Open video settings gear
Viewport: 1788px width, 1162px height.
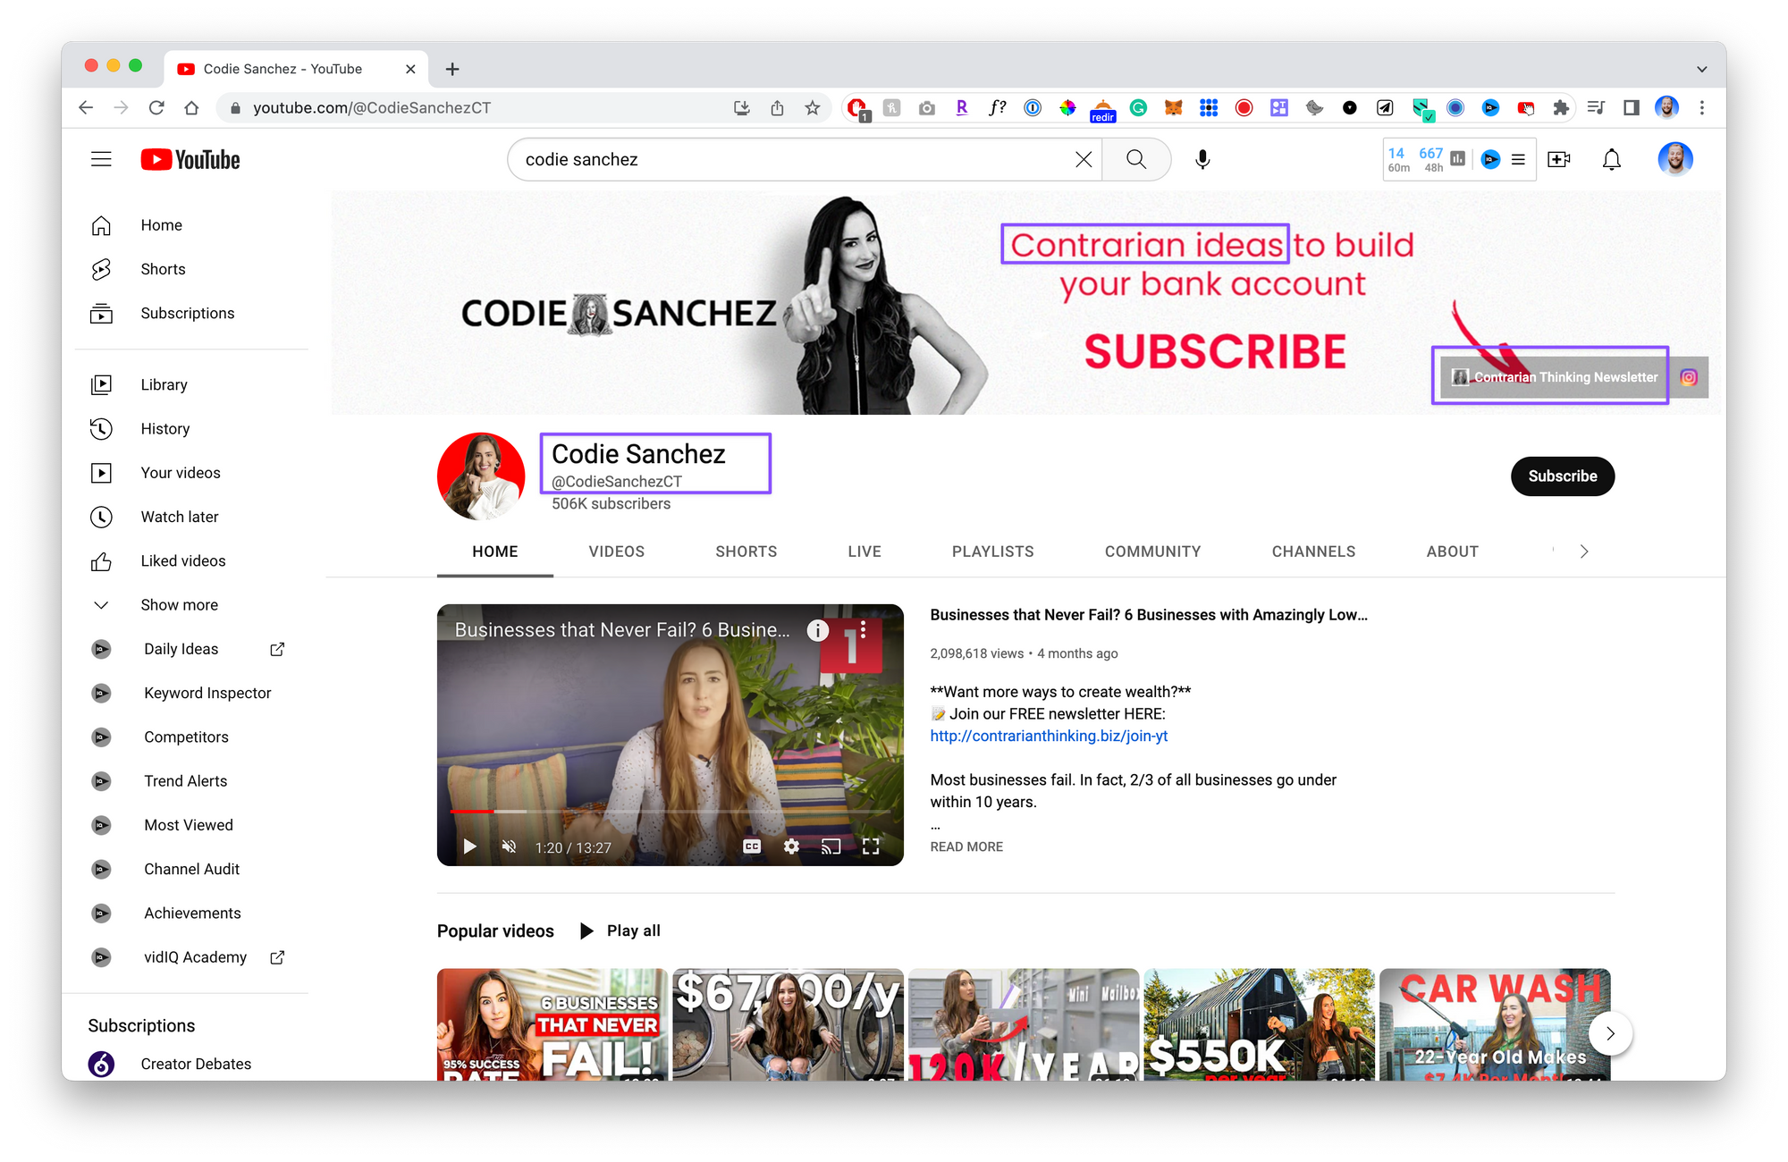[x=791, y=846]
